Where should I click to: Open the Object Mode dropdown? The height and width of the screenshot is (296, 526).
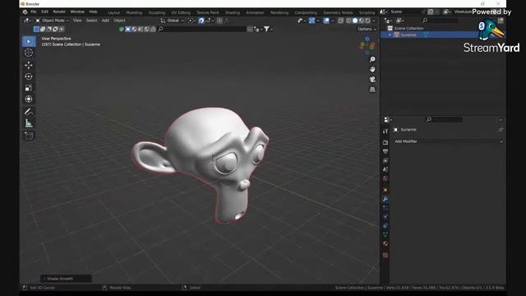pyautogui.click(x=52, y=21)
